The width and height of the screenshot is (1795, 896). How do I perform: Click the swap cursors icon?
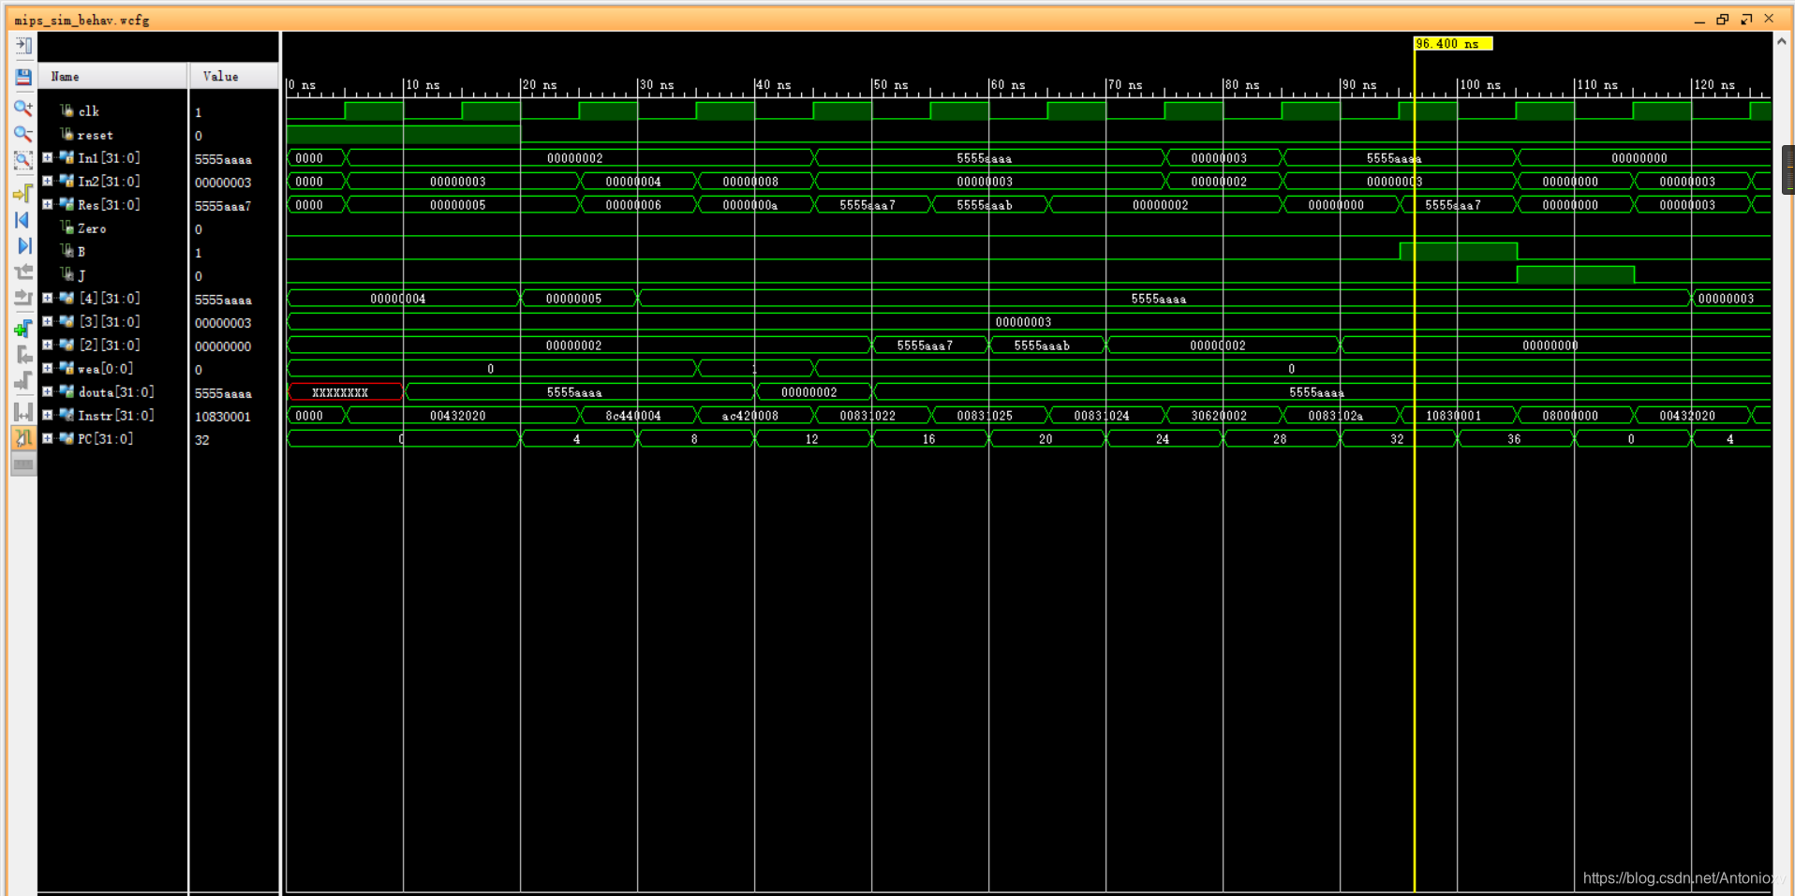point(23,411)
